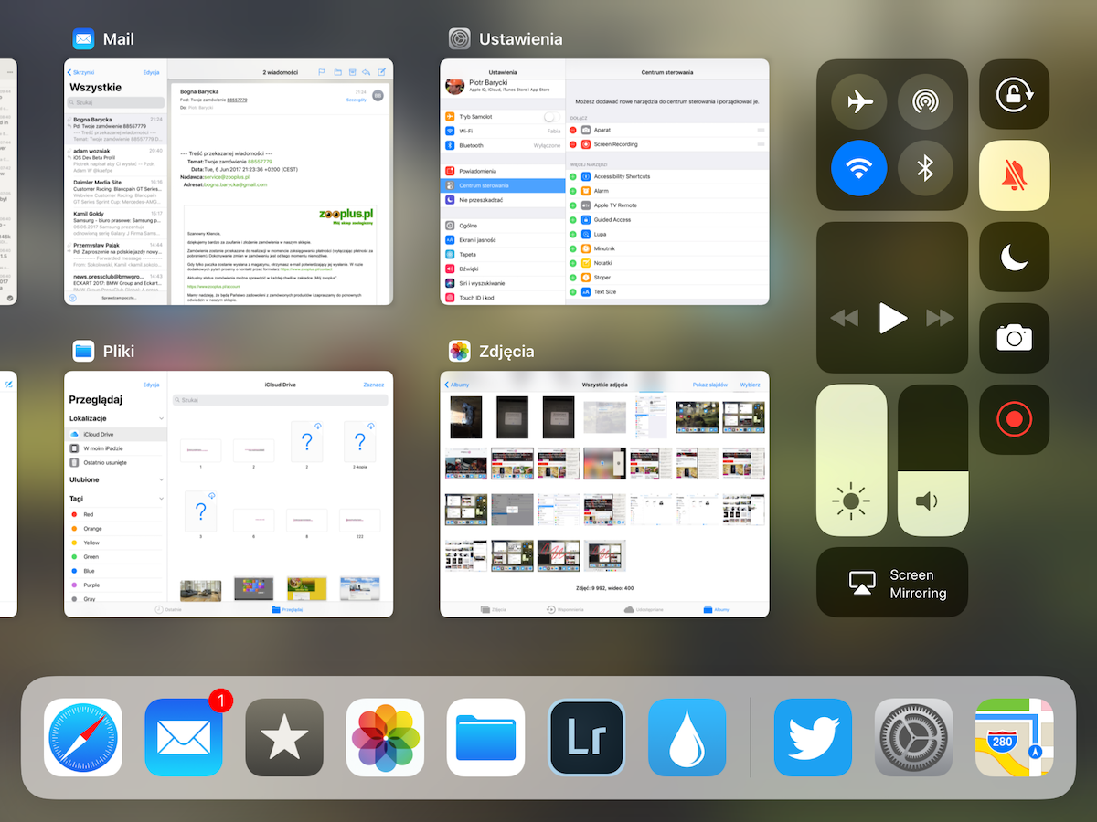Turn off Wi-Fi in Control Center
The width and height of the screenshot is (1097, 822).
point(858,168)
